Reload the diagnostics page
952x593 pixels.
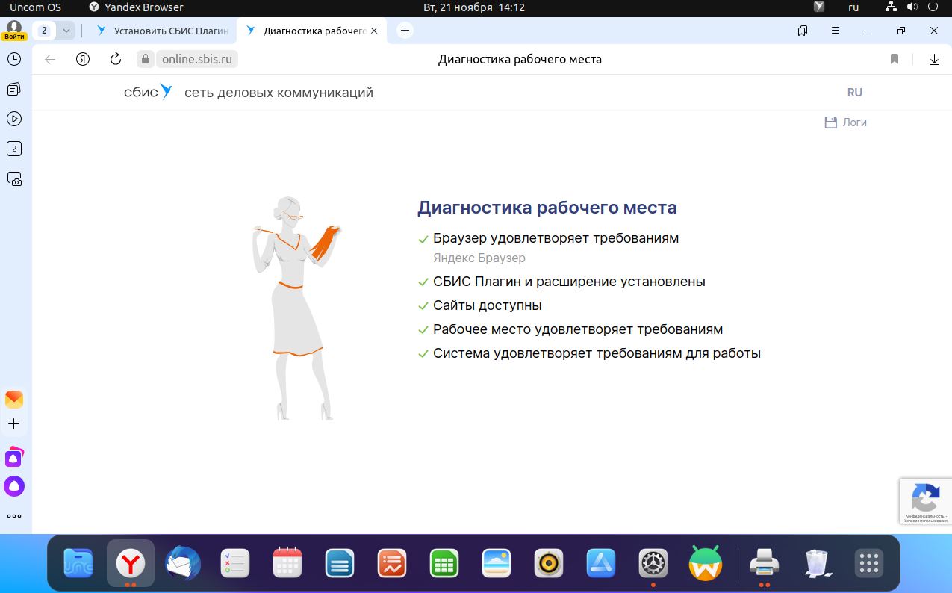[114, 58]
